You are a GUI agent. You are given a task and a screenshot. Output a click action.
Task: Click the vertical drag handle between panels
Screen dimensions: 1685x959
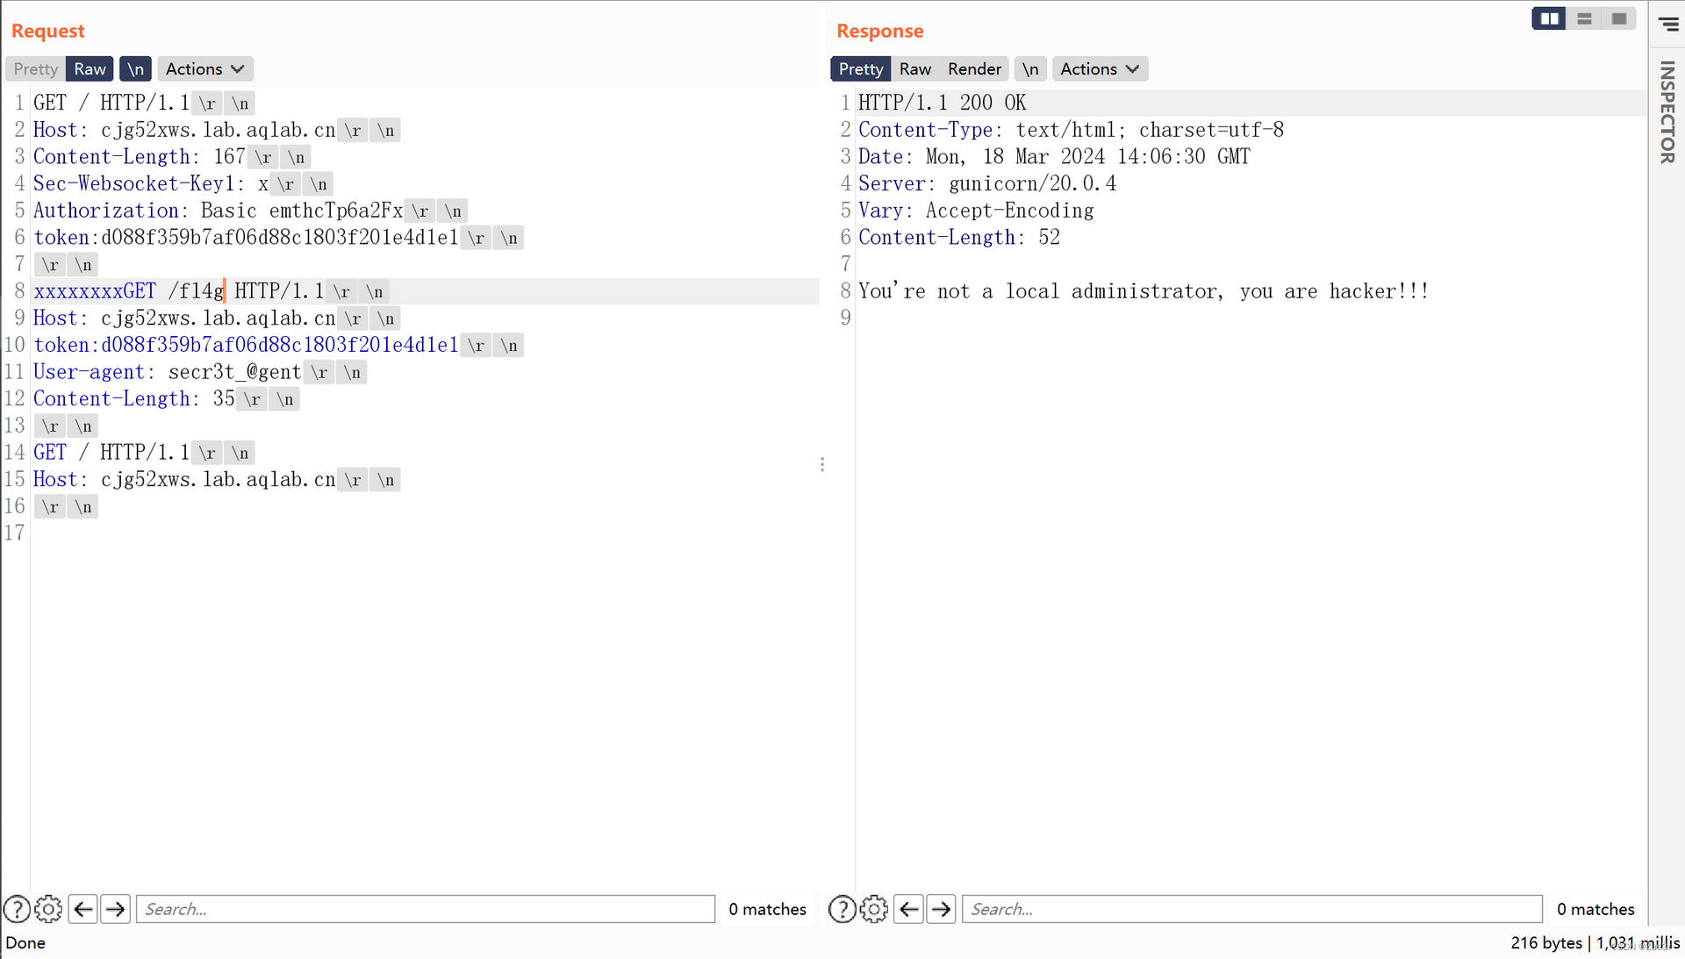point(823,464)
